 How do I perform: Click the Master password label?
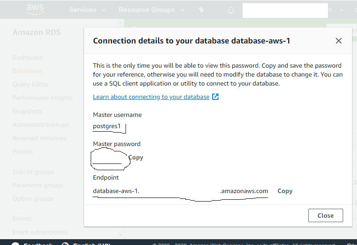(x=117, y=144)
